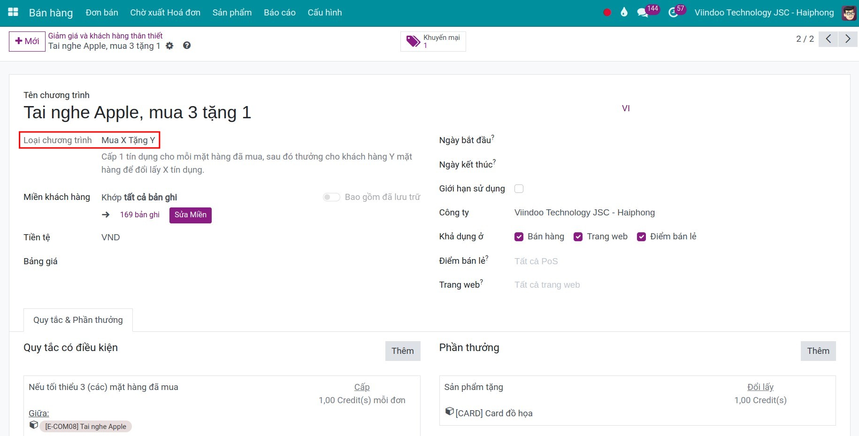The width and height of the screenshot is (859, 436).
Task: Go to the next record arrow
Action: [x=848, y=39]
